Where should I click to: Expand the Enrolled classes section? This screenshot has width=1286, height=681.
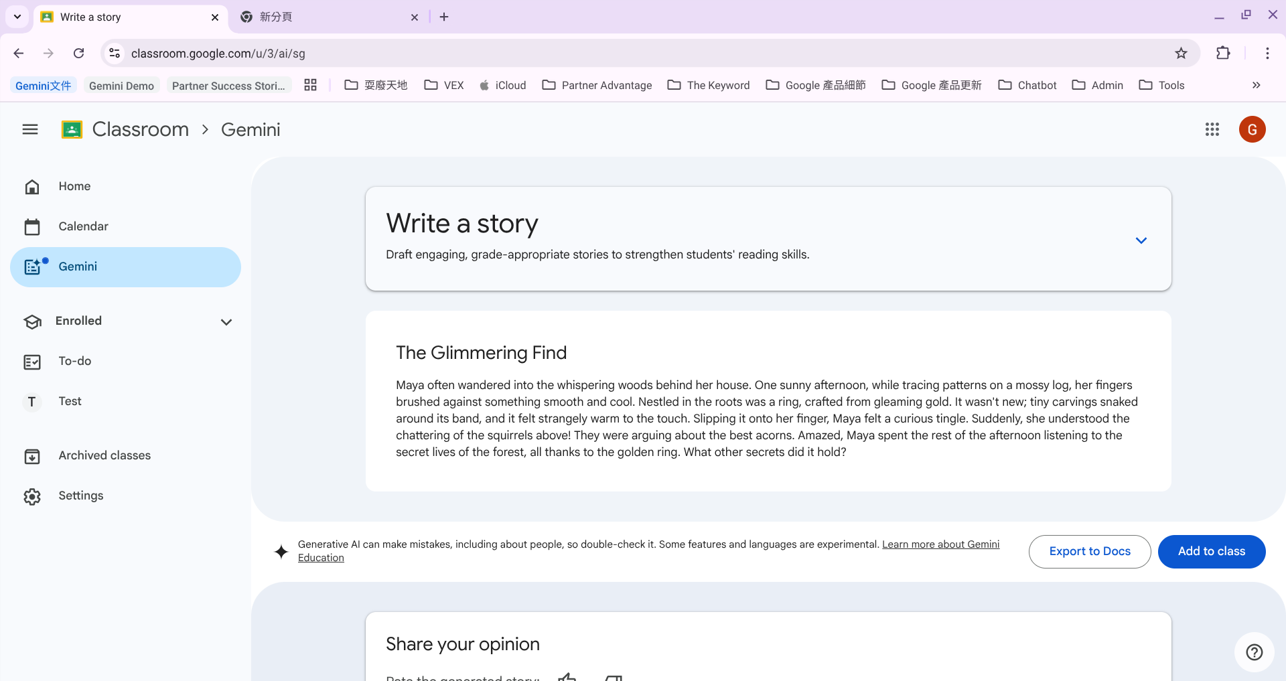click(x=226, y=322)
